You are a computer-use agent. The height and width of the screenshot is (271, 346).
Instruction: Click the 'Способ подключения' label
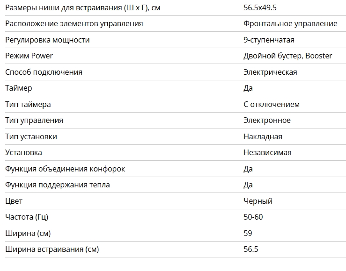[x=44, y=72]
